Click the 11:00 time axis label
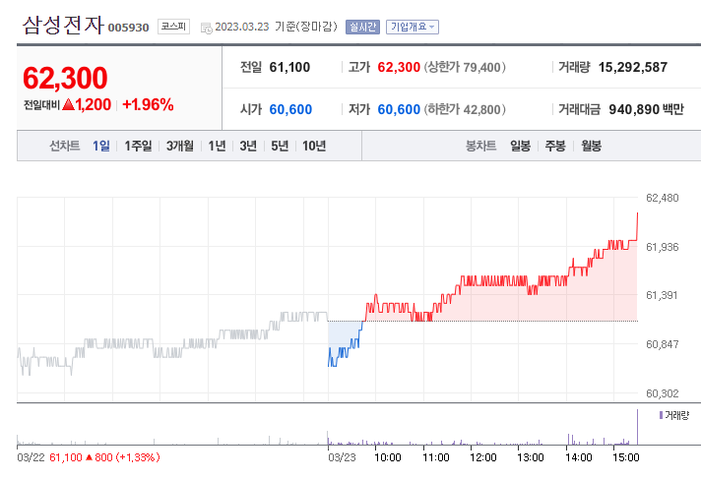This screenshot has height=480, width=701. tap(436, 457)
